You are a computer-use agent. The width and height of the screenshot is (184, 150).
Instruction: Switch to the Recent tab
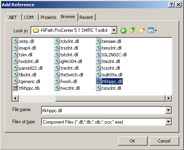(x=86, y=17)
